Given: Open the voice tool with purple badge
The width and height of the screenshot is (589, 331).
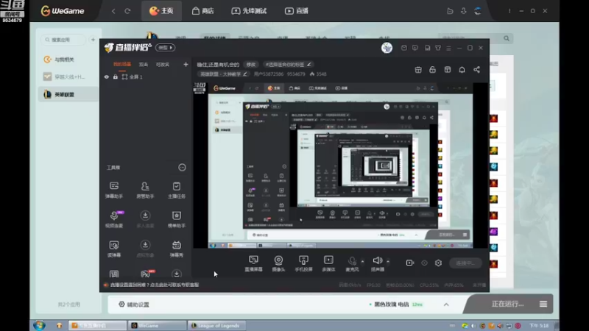Looking at the screenshot, I should 114,219.
